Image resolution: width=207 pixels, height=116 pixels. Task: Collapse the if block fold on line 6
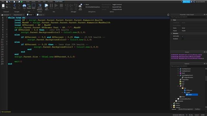[x=7, y=30]
